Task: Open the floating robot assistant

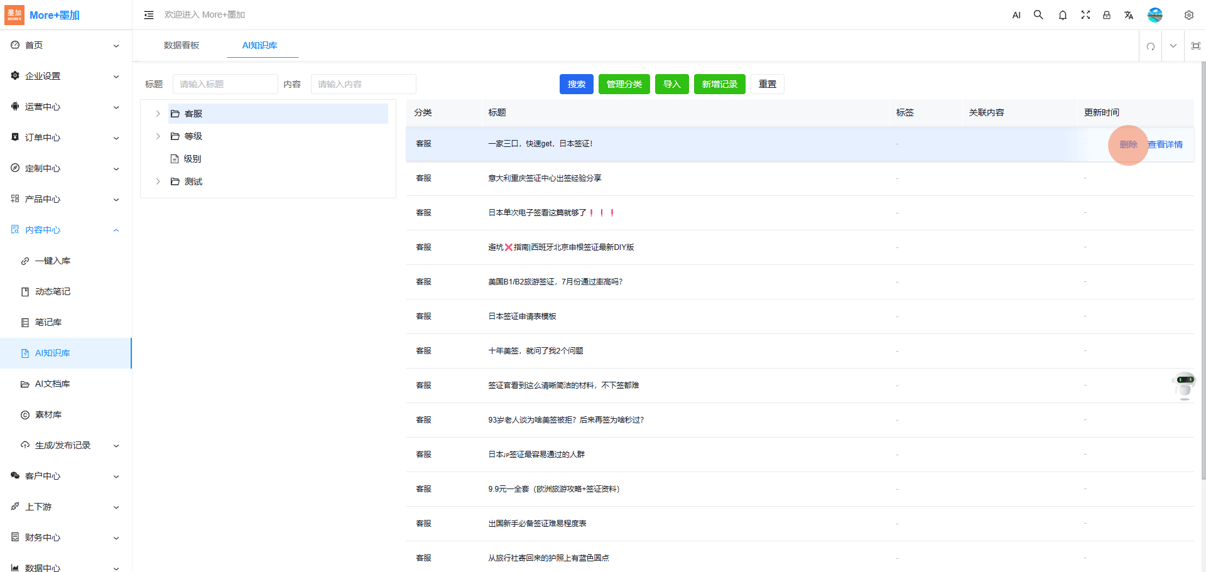Action: pyautogui.click(x=1185, y=384)
